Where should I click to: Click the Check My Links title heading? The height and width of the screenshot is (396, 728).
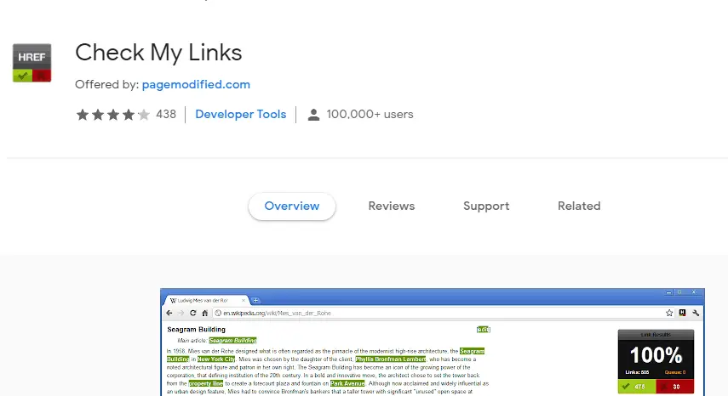pos(158,53)
